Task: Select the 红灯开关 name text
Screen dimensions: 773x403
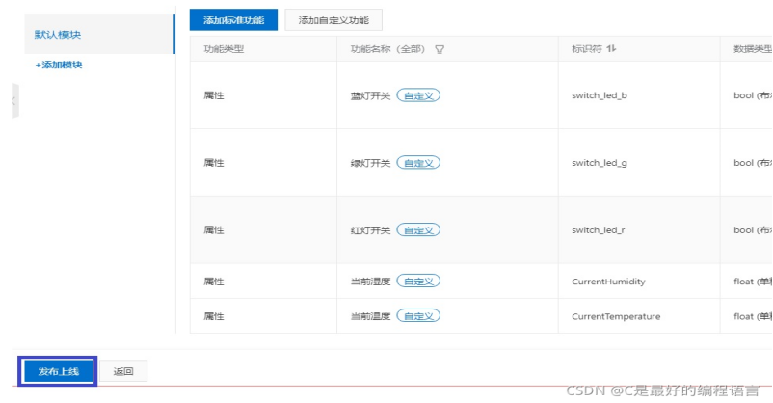Action: click(x=370, y=230)
